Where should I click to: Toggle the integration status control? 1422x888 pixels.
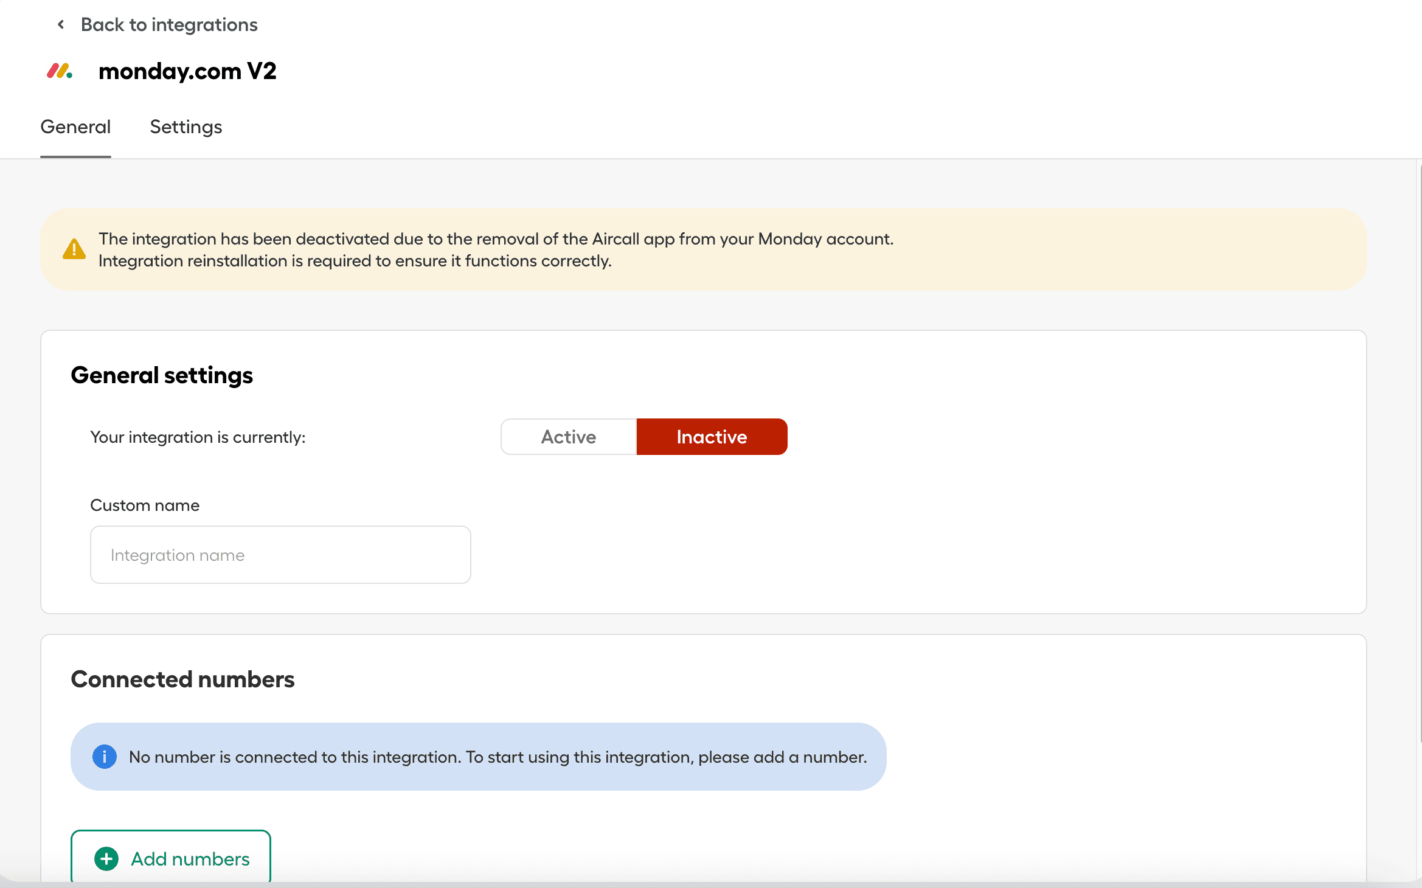coord(643,437)
